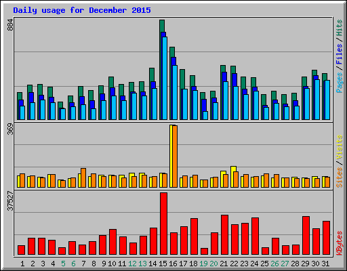Click the red KBytes bar for day 19
This screenshot has height=271, width=347.
(205, 251)
